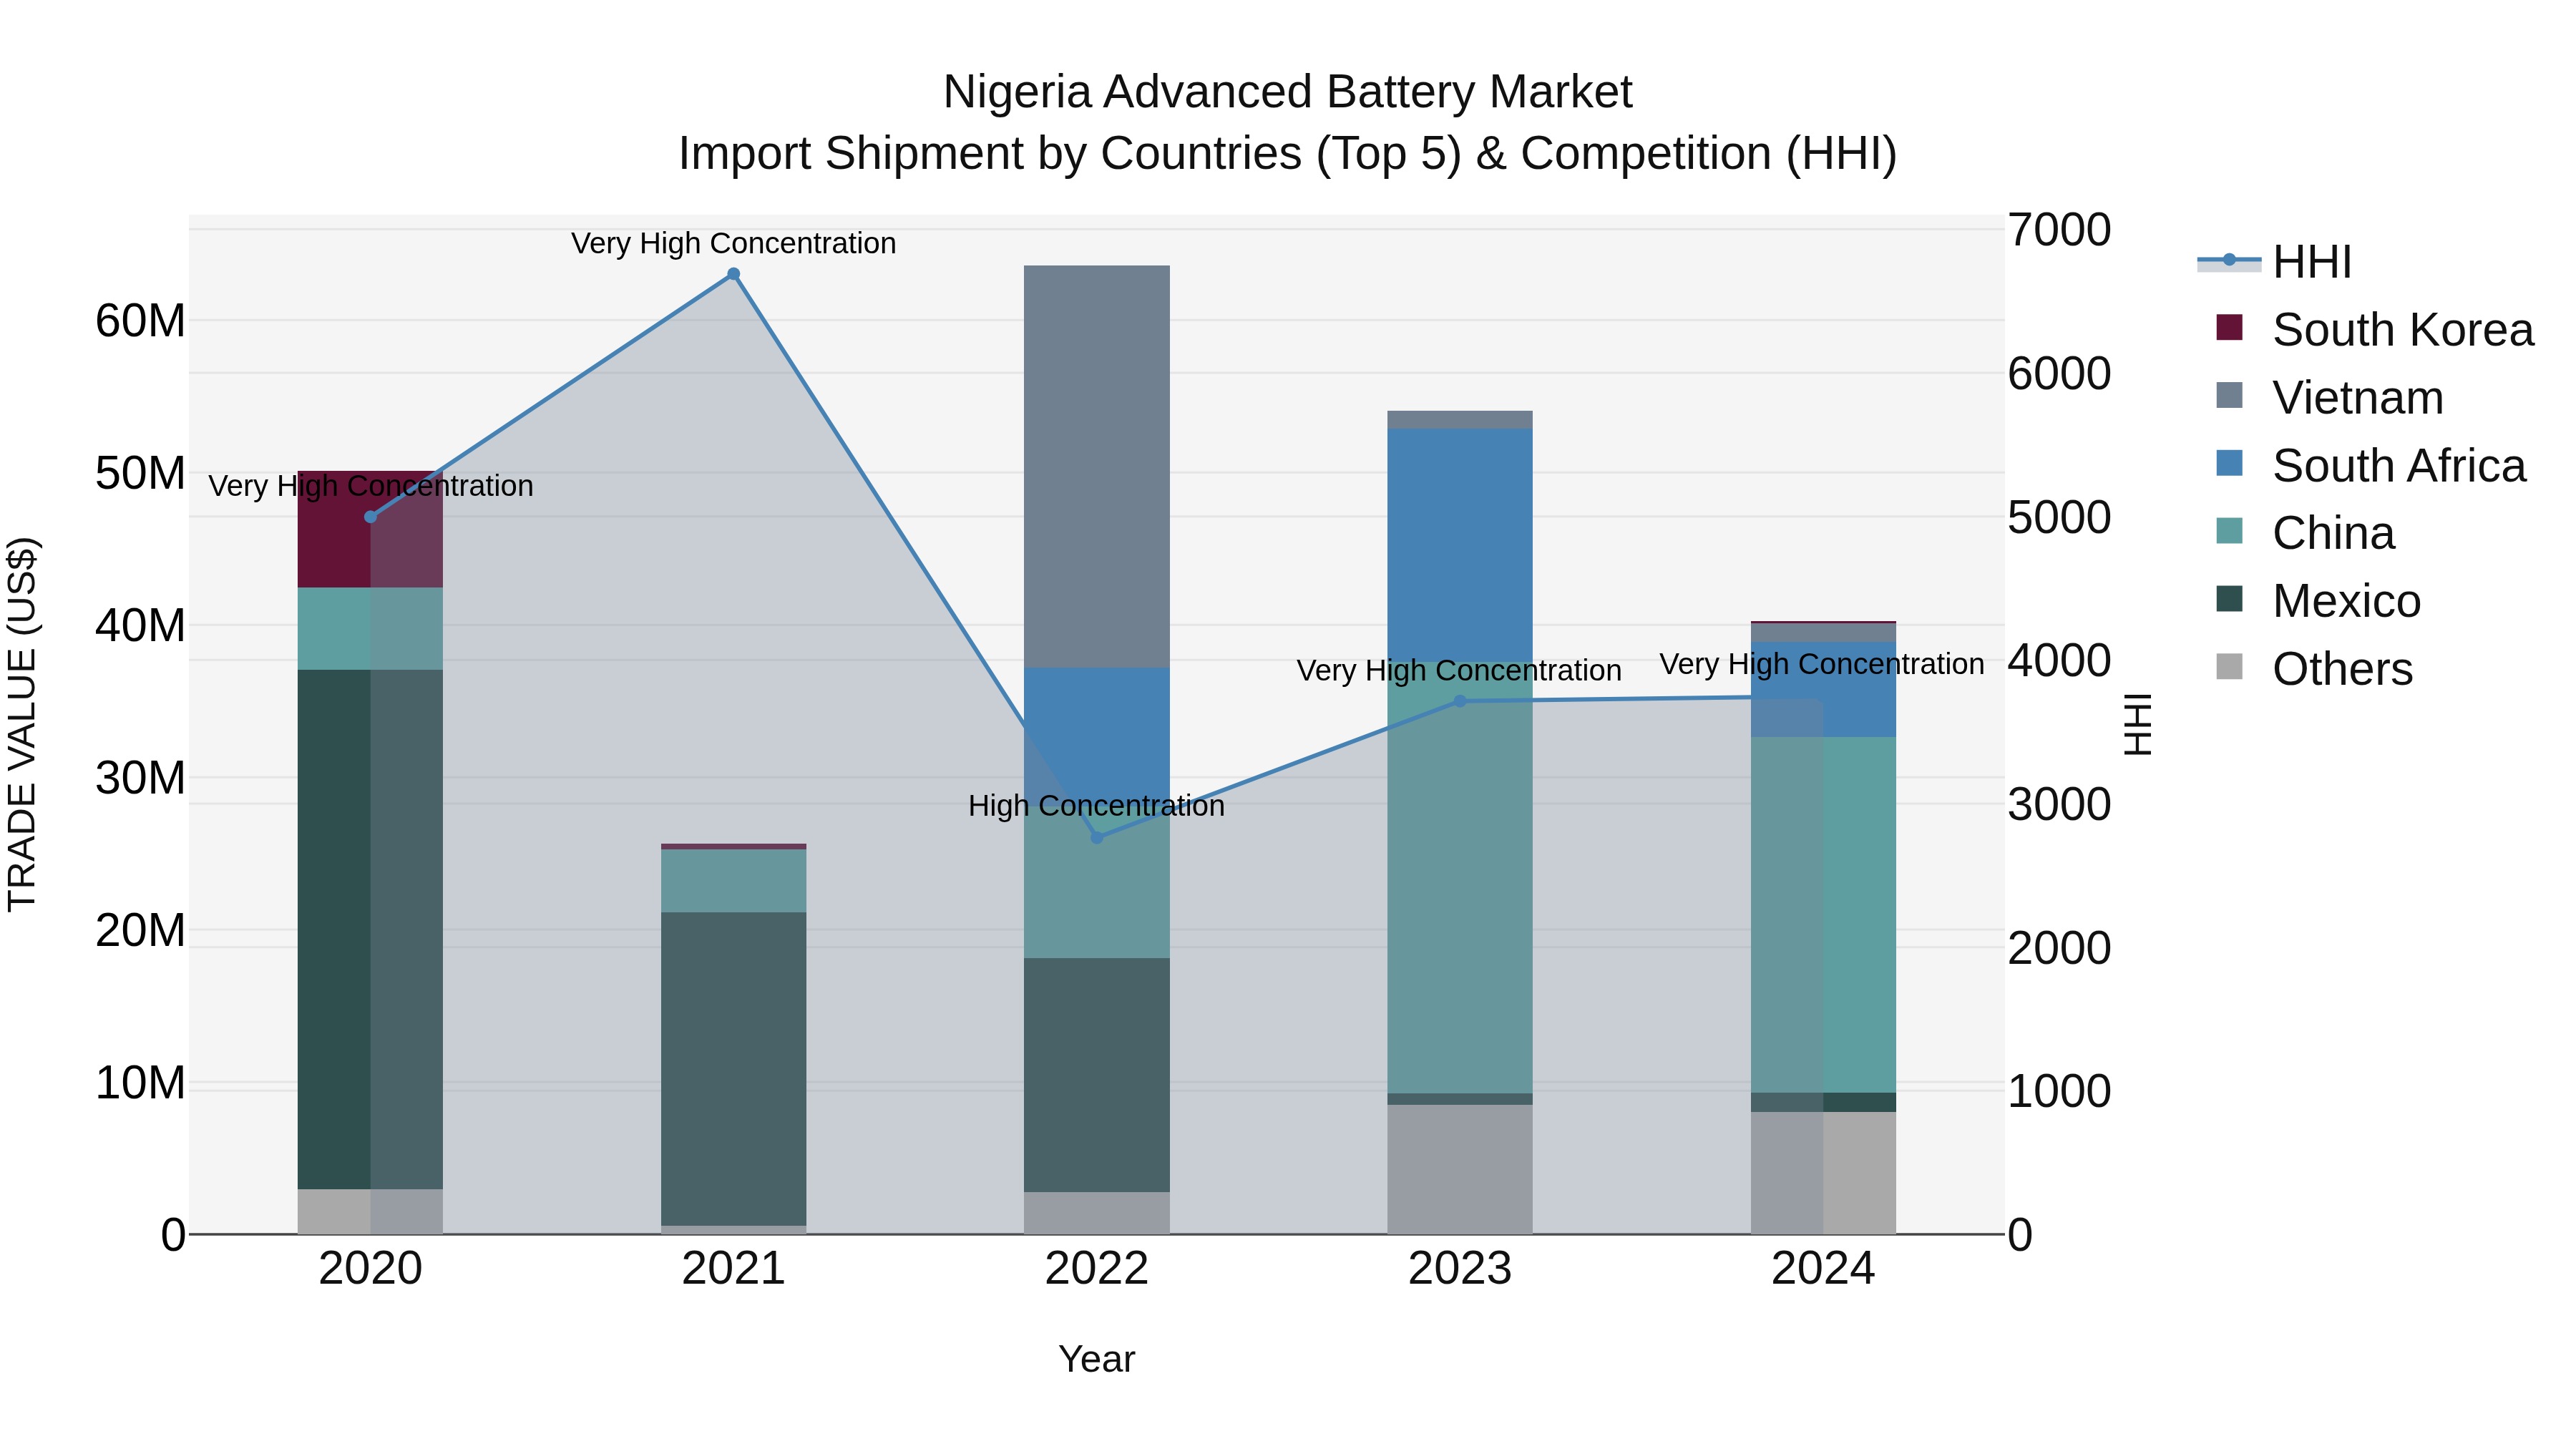Click the 30M trade value tick label
The height and width of the screenshot is (1449, 2576).
[140, 778]
